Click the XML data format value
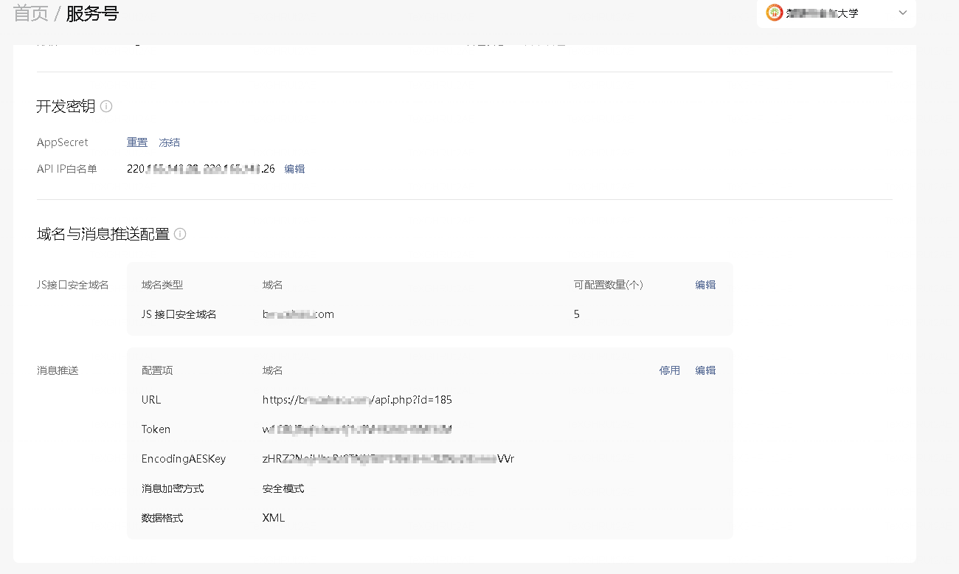This screenshot has height=574, width=959. 274,518
